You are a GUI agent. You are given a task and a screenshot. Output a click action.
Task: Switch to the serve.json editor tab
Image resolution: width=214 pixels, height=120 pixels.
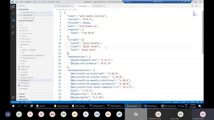click(x=99, y=6)
